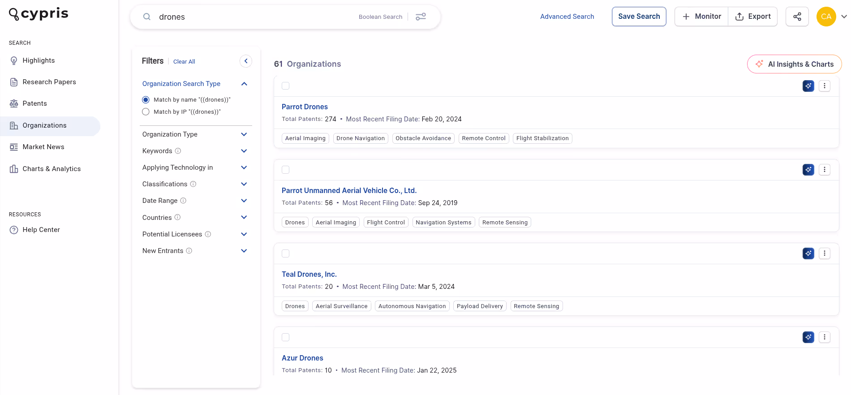Viewport: 851px width, 395px height.
Task: Click Date Range info icon
Action: click(x=183, y=201)
